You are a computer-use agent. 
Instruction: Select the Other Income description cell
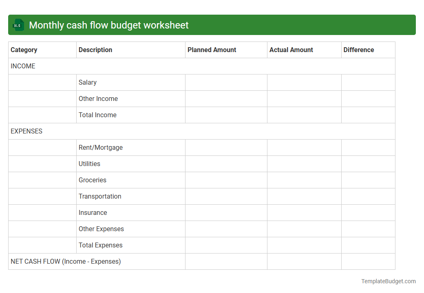(x=98, y=98)
